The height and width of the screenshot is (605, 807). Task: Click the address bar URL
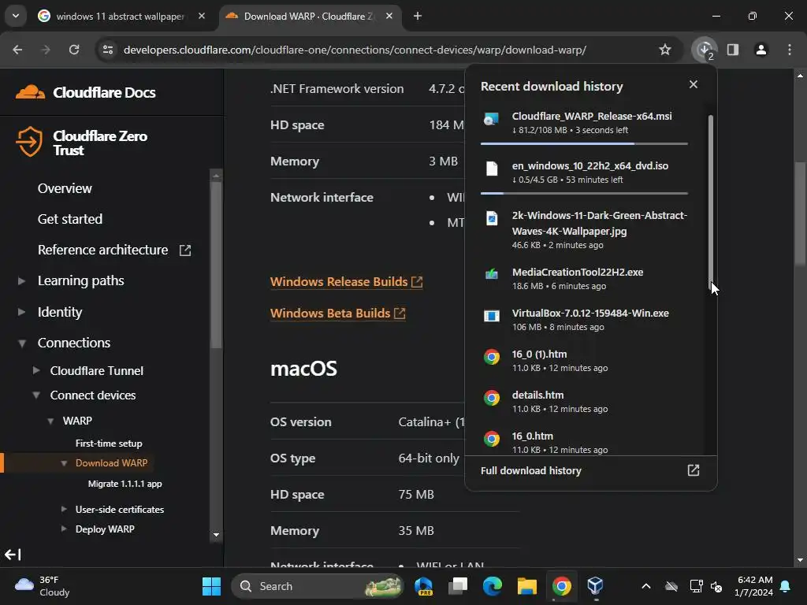[355, 50]
